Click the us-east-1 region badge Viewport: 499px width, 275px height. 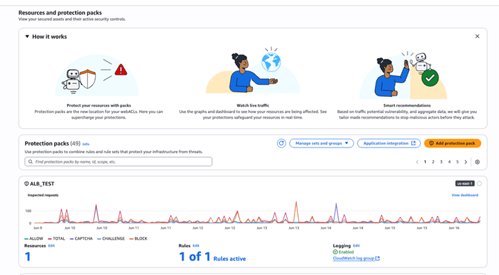[x=464, y=184]
